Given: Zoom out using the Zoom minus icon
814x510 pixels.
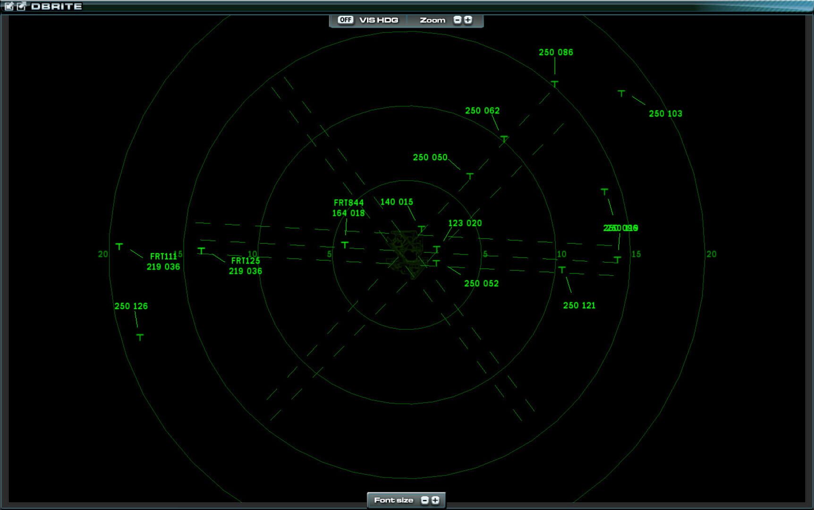Looking at the screenshot, I should point(457,20).
